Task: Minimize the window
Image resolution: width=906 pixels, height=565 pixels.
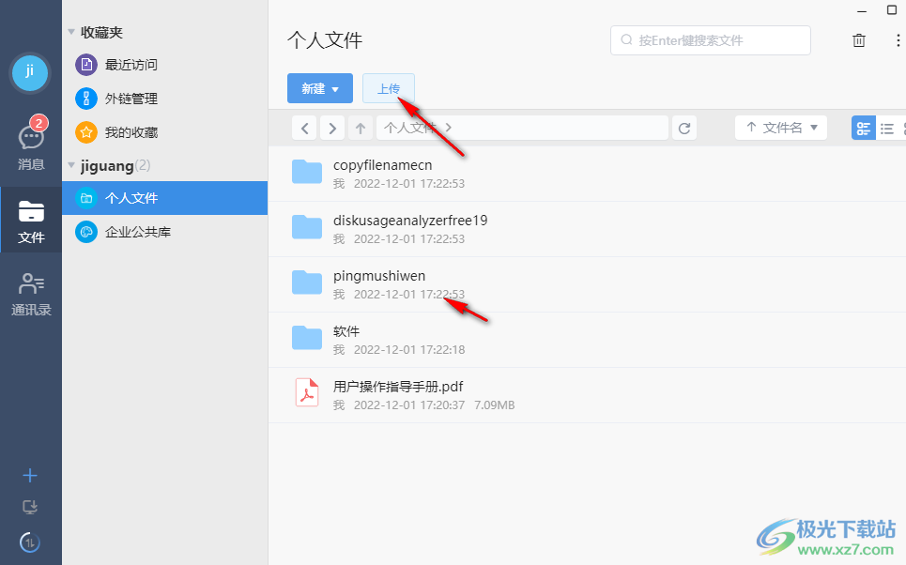Action: pos(862,11)
